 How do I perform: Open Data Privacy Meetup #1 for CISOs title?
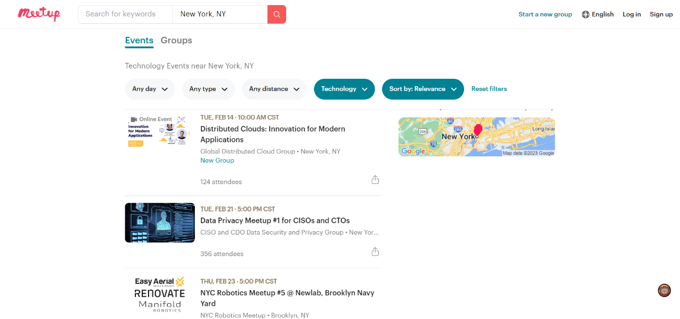(x=275, y=220)
